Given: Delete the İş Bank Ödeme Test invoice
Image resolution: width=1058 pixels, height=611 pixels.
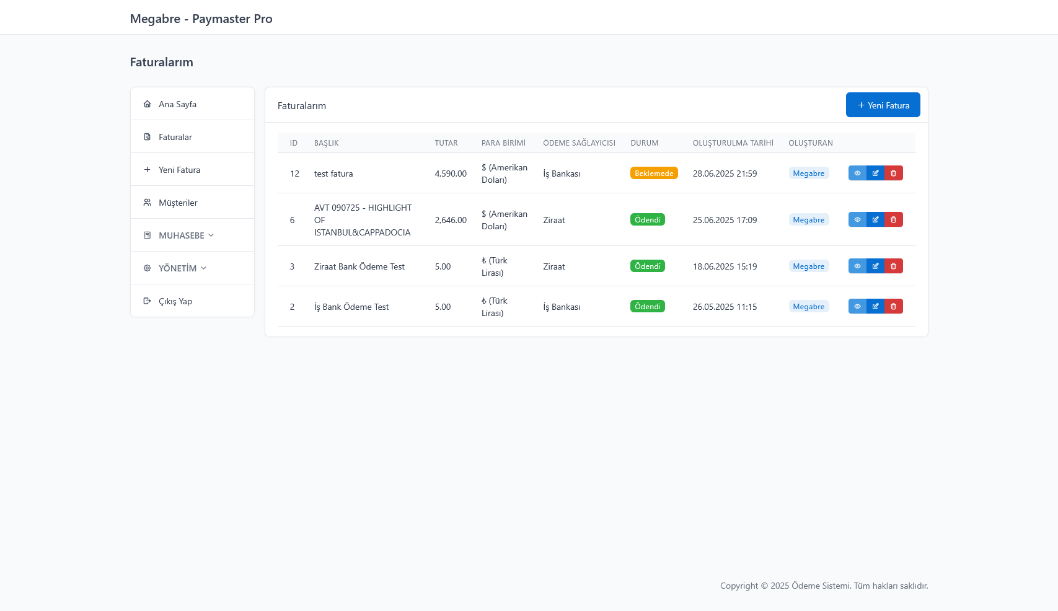Looking at the screenshot, I should 893,307.
